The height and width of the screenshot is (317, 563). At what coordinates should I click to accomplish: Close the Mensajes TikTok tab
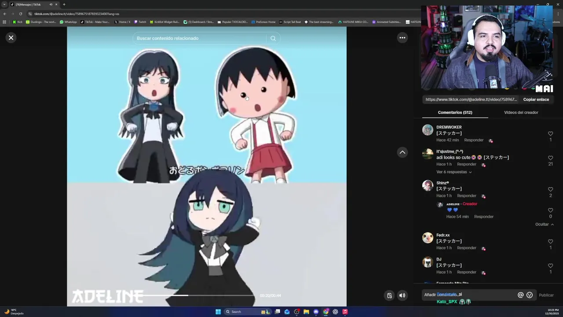(x=56, y=4)
